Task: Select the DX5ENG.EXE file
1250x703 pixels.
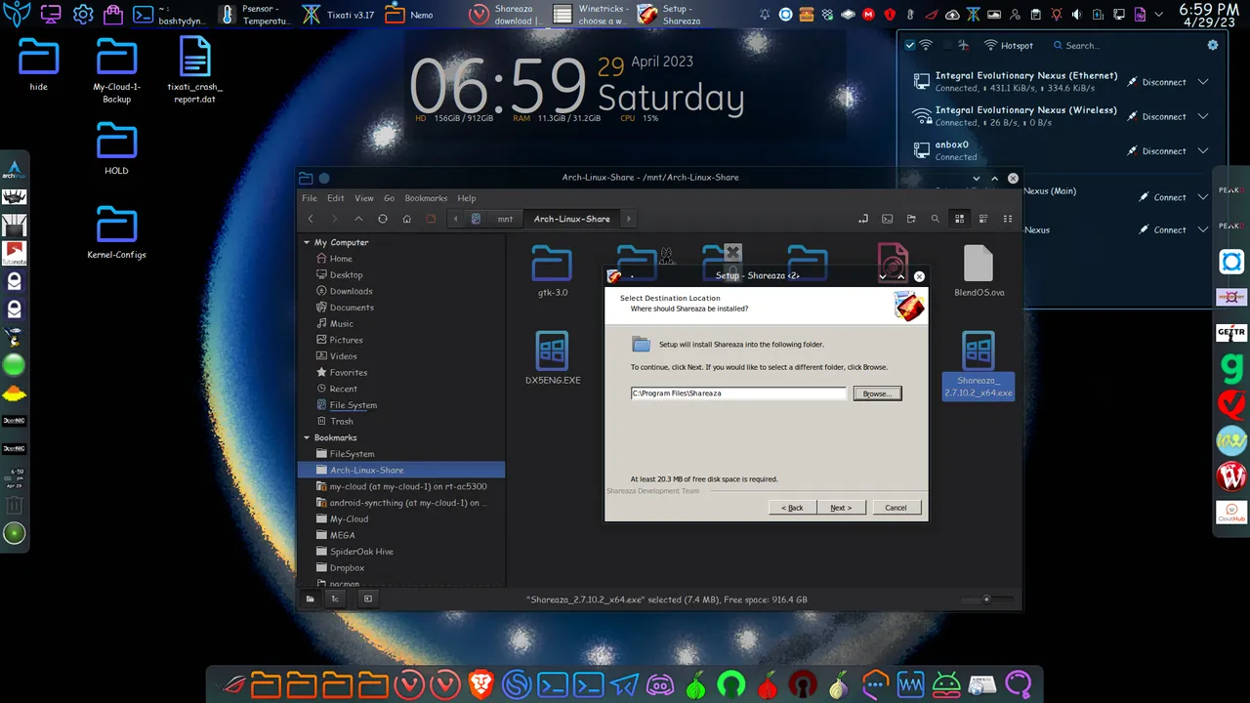Action: (x=553, y=358)
